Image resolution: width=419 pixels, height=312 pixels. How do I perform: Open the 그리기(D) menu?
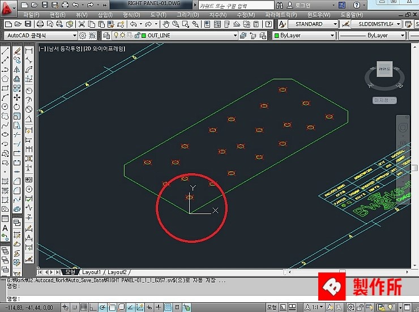tap(188, 15)
